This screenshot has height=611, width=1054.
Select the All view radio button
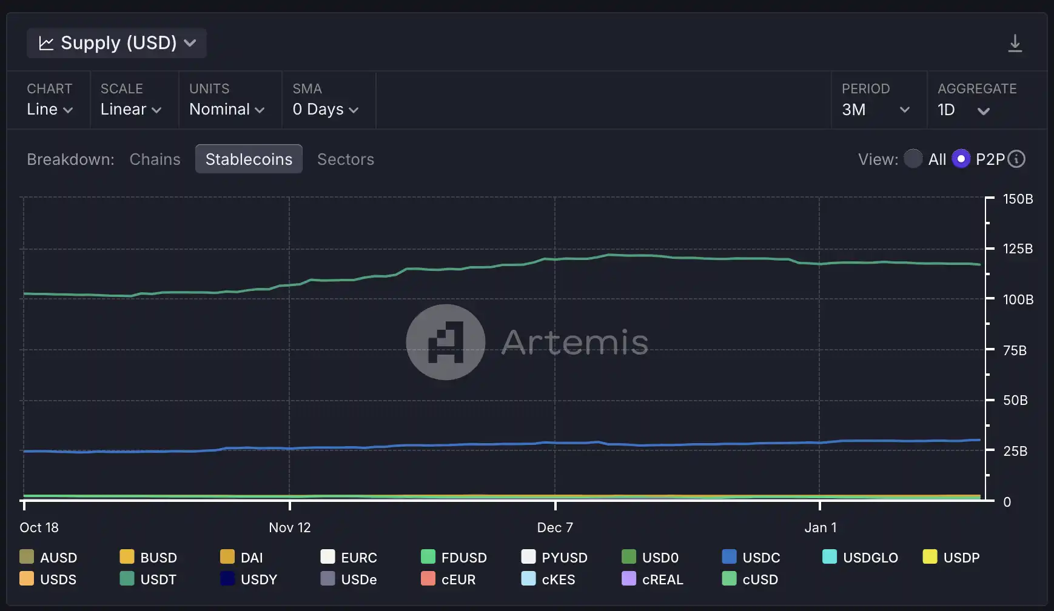(913, 159)
